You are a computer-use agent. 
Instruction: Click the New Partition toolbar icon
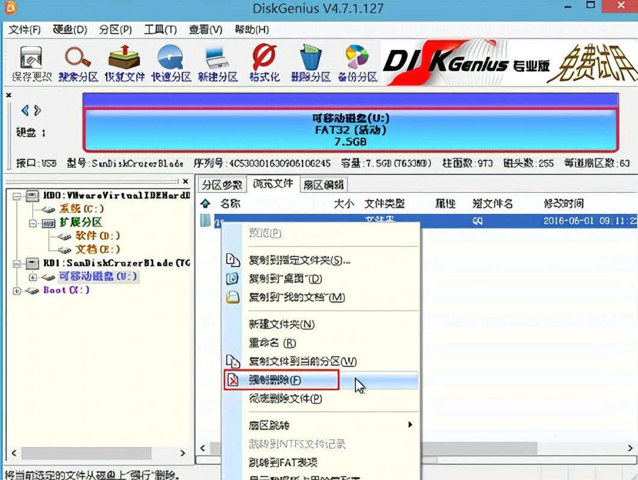217,58
